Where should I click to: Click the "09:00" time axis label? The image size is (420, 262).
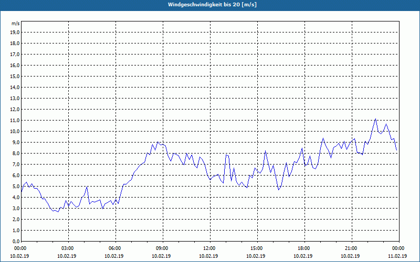tap(163, 248)
